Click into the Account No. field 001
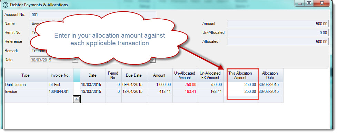This screenshot has width=338, height=134. pos(93,15)
